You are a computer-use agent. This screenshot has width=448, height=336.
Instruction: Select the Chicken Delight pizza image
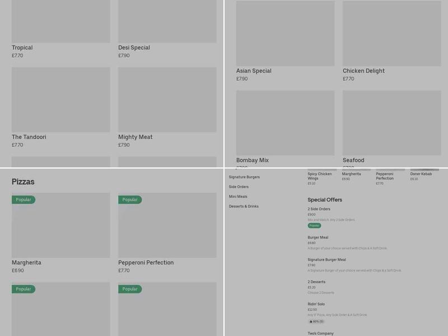pos(391,34)
